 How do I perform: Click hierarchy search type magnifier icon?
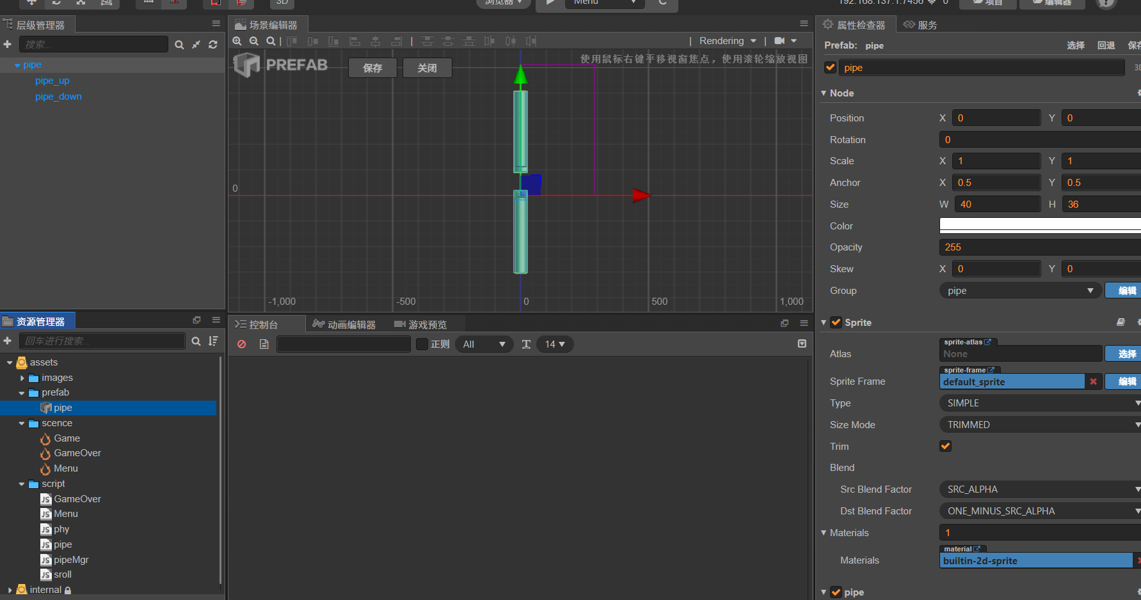(x=179, y=45)
